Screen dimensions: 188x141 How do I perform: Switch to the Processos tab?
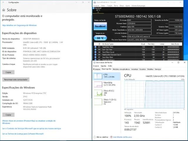97,69
